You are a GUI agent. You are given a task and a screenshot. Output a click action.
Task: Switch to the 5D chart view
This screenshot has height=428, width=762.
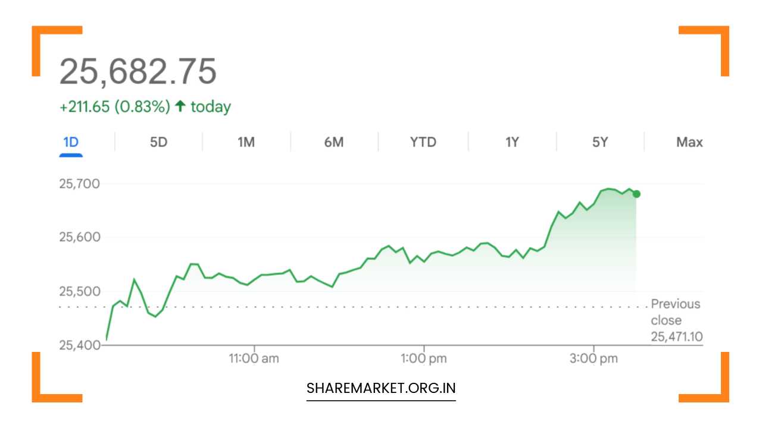tap(158, 142)
